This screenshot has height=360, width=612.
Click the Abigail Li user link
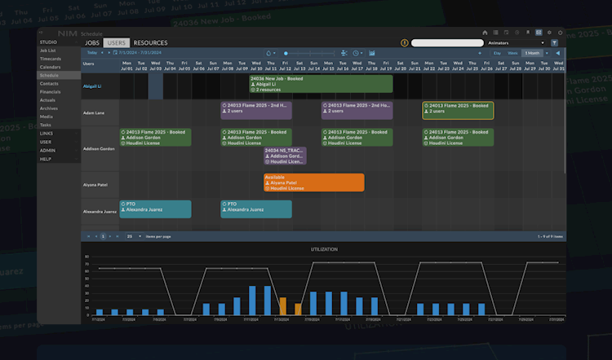(92, 86)
